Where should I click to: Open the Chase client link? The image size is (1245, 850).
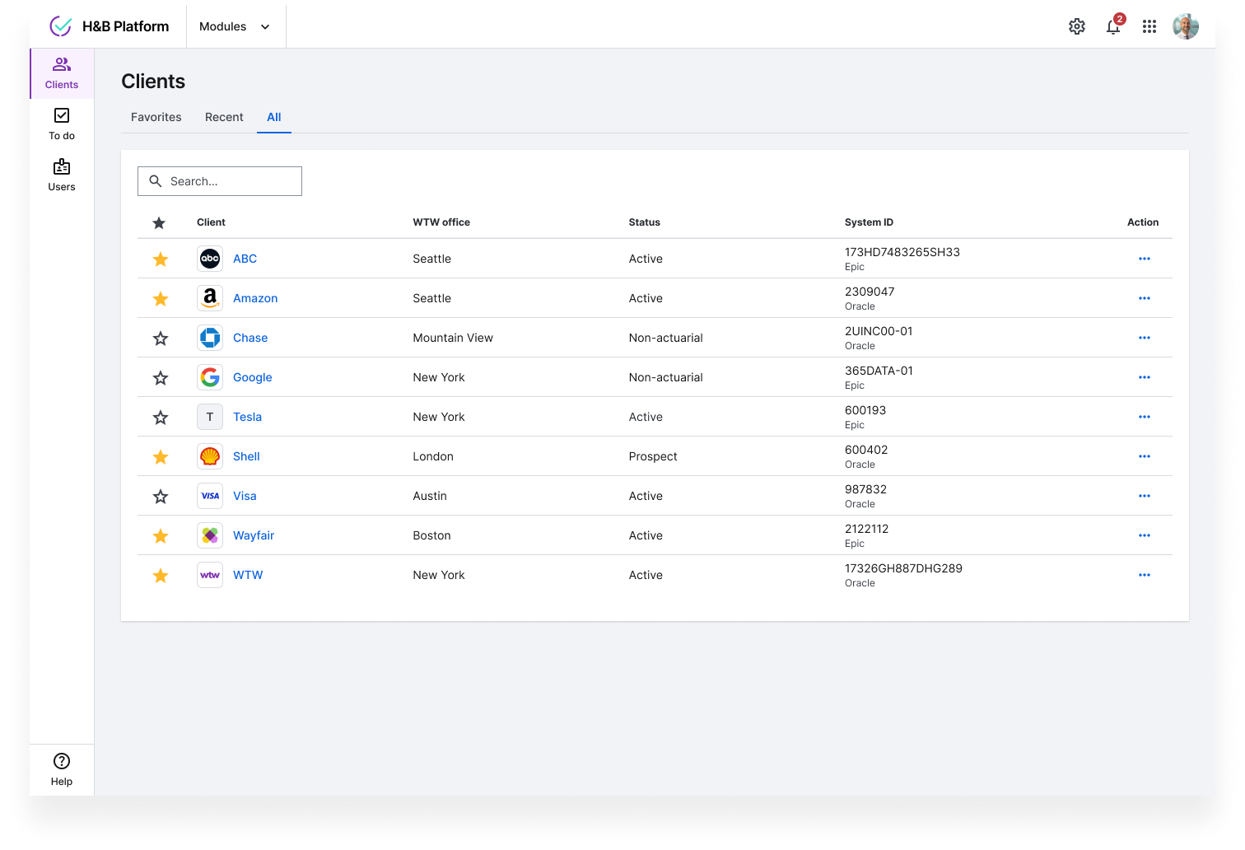250,338
